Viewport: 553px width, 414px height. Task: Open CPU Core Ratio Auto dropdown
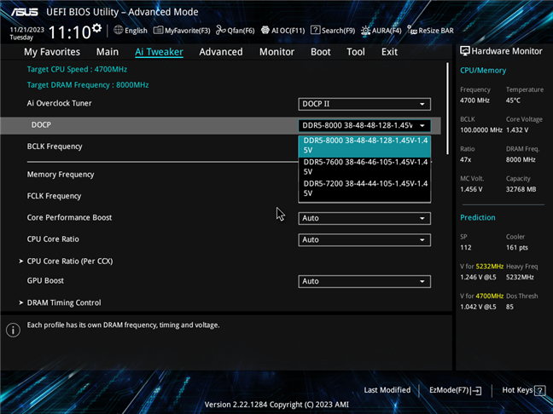pyautogui.click(x=364, y=239)
